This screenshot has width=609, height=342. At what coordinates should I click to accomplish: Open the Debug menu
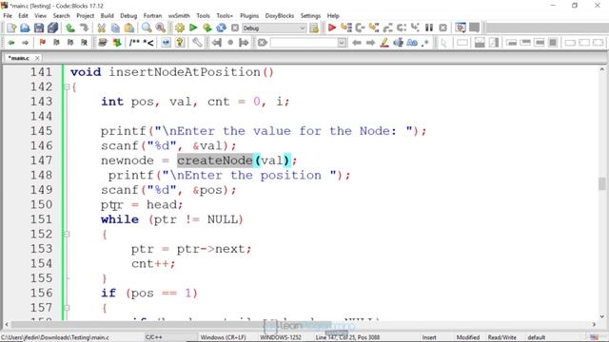pos(128,16)
